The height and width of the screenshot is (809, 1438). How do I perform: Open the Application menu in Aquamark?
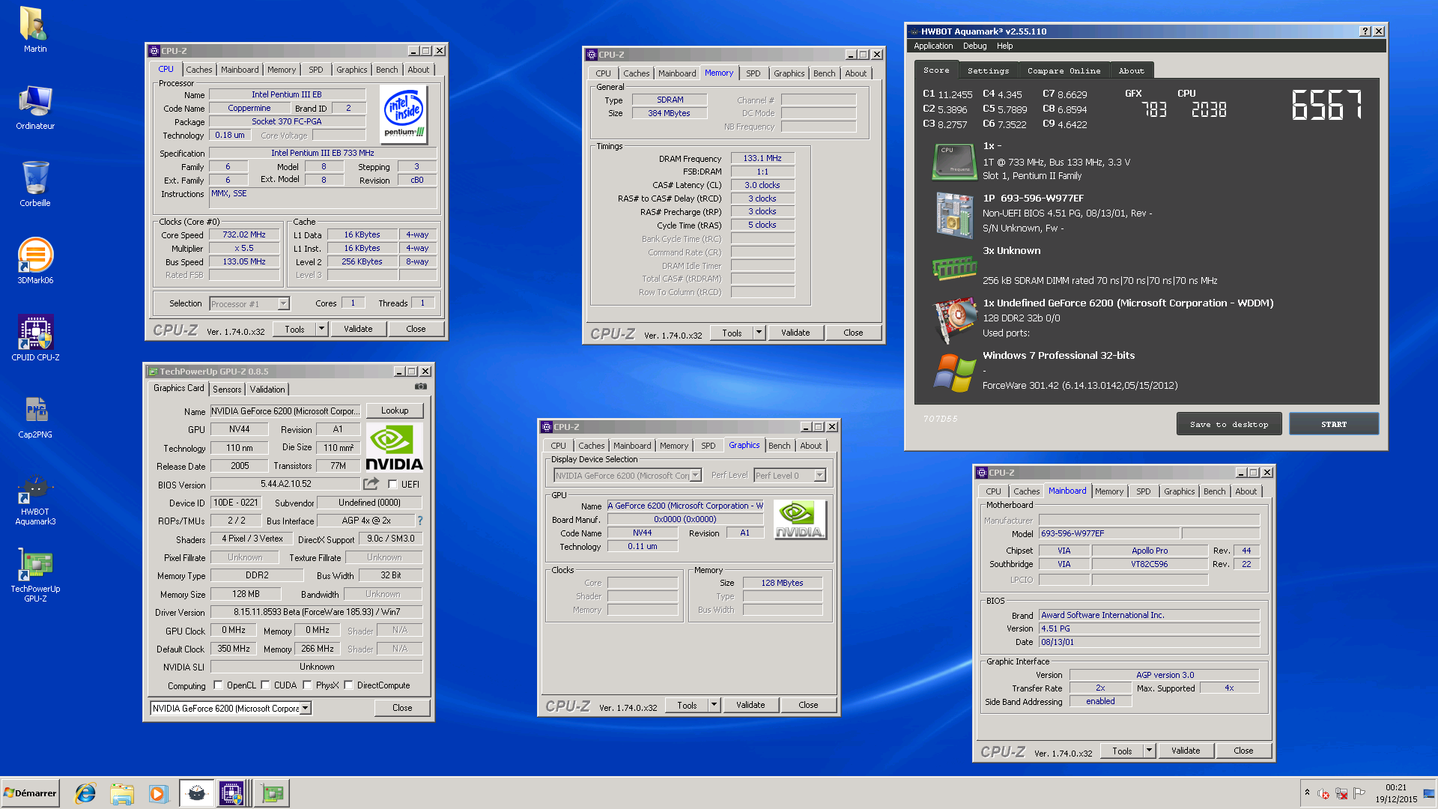pyautogui.click(x=933, y=46)
